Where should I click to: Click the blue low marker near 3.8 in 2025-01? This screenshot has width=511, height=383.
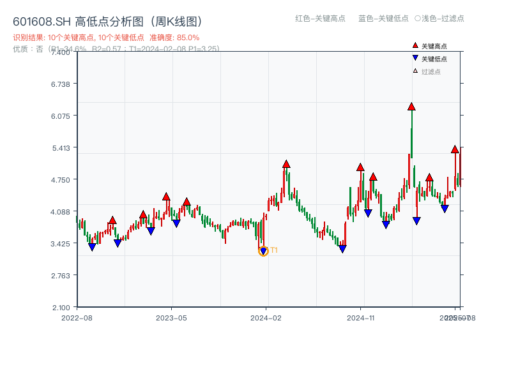[x=386, y=225]
